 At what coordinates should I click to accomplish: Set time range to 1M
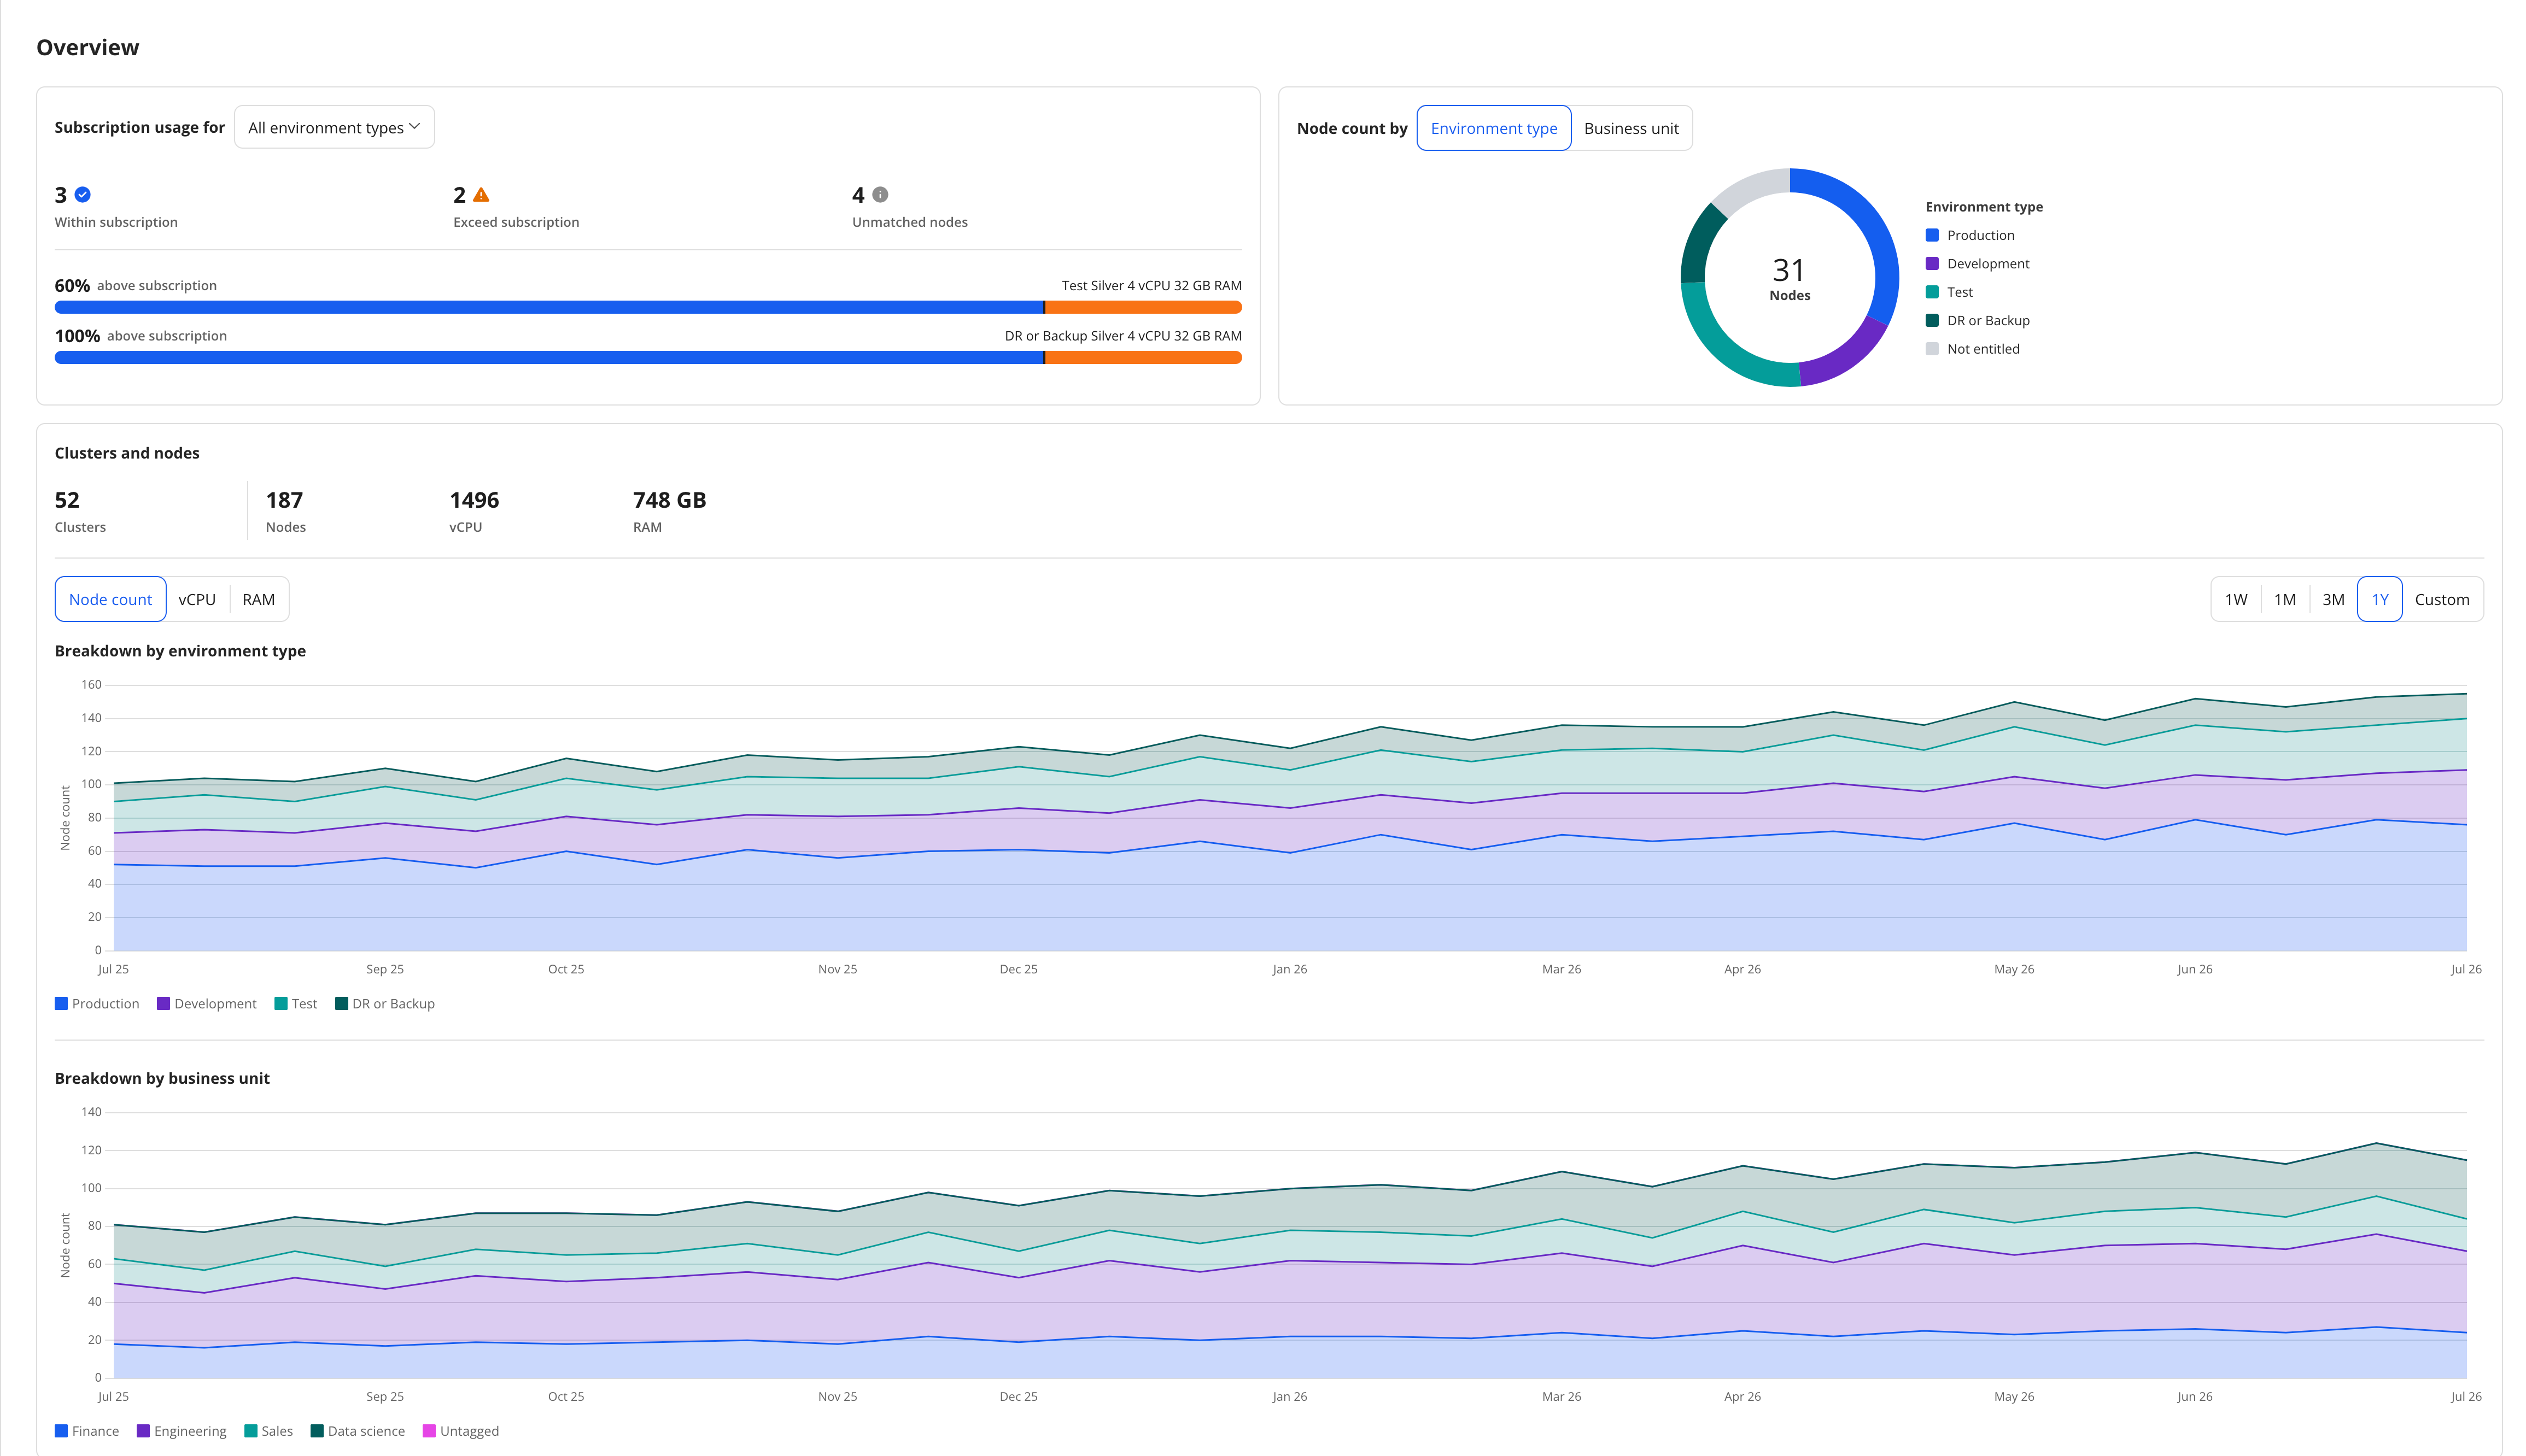(2285, 599)
